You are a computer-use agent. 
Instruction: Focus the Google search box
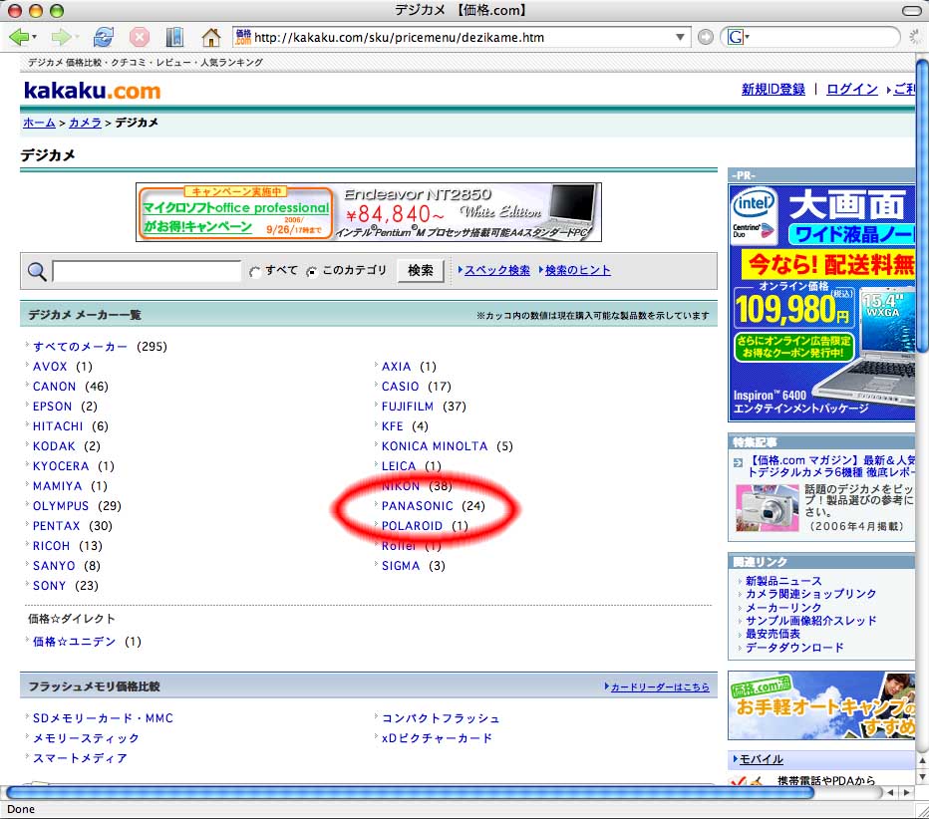[x=821, y=37]
